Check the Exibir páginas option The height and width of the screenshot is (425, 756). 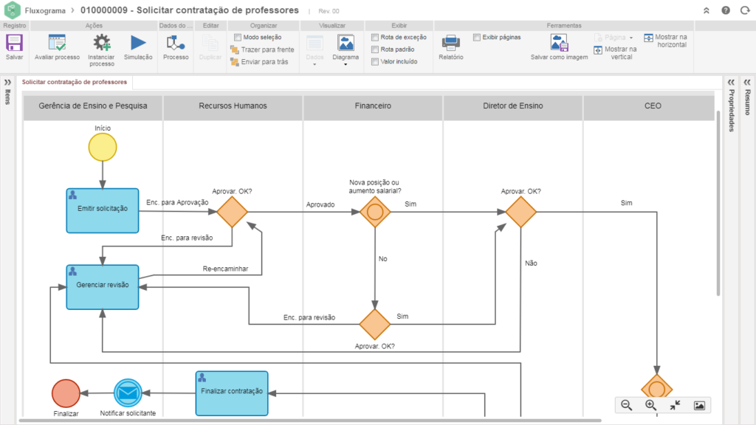(x=477, y=37)
